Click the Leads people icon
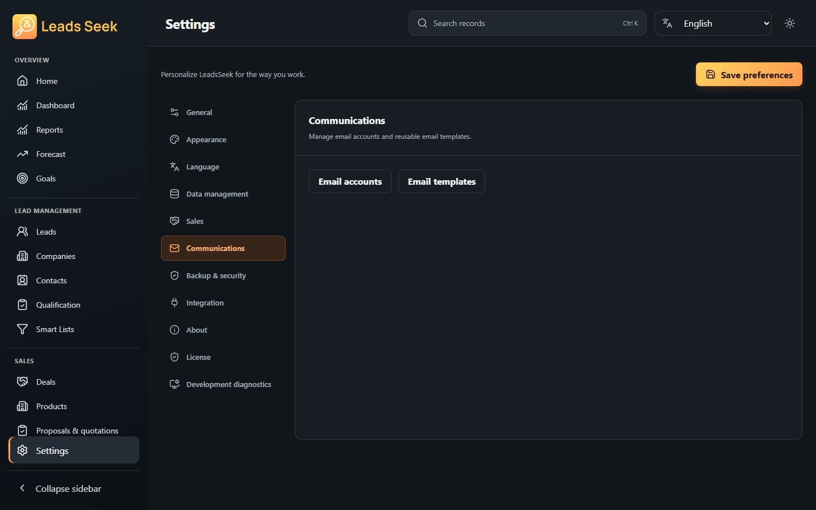The image size is (816, 510). [22, 232]
